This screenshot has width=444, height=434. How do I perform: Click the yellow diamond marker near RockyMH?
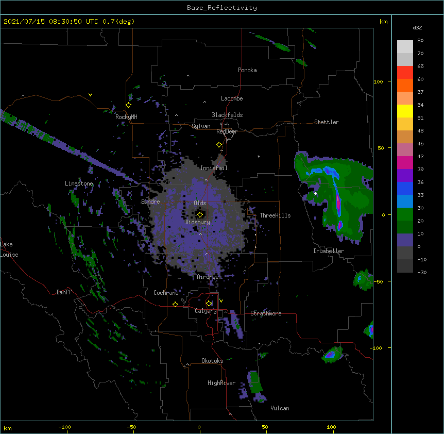(x=128, y=105)
